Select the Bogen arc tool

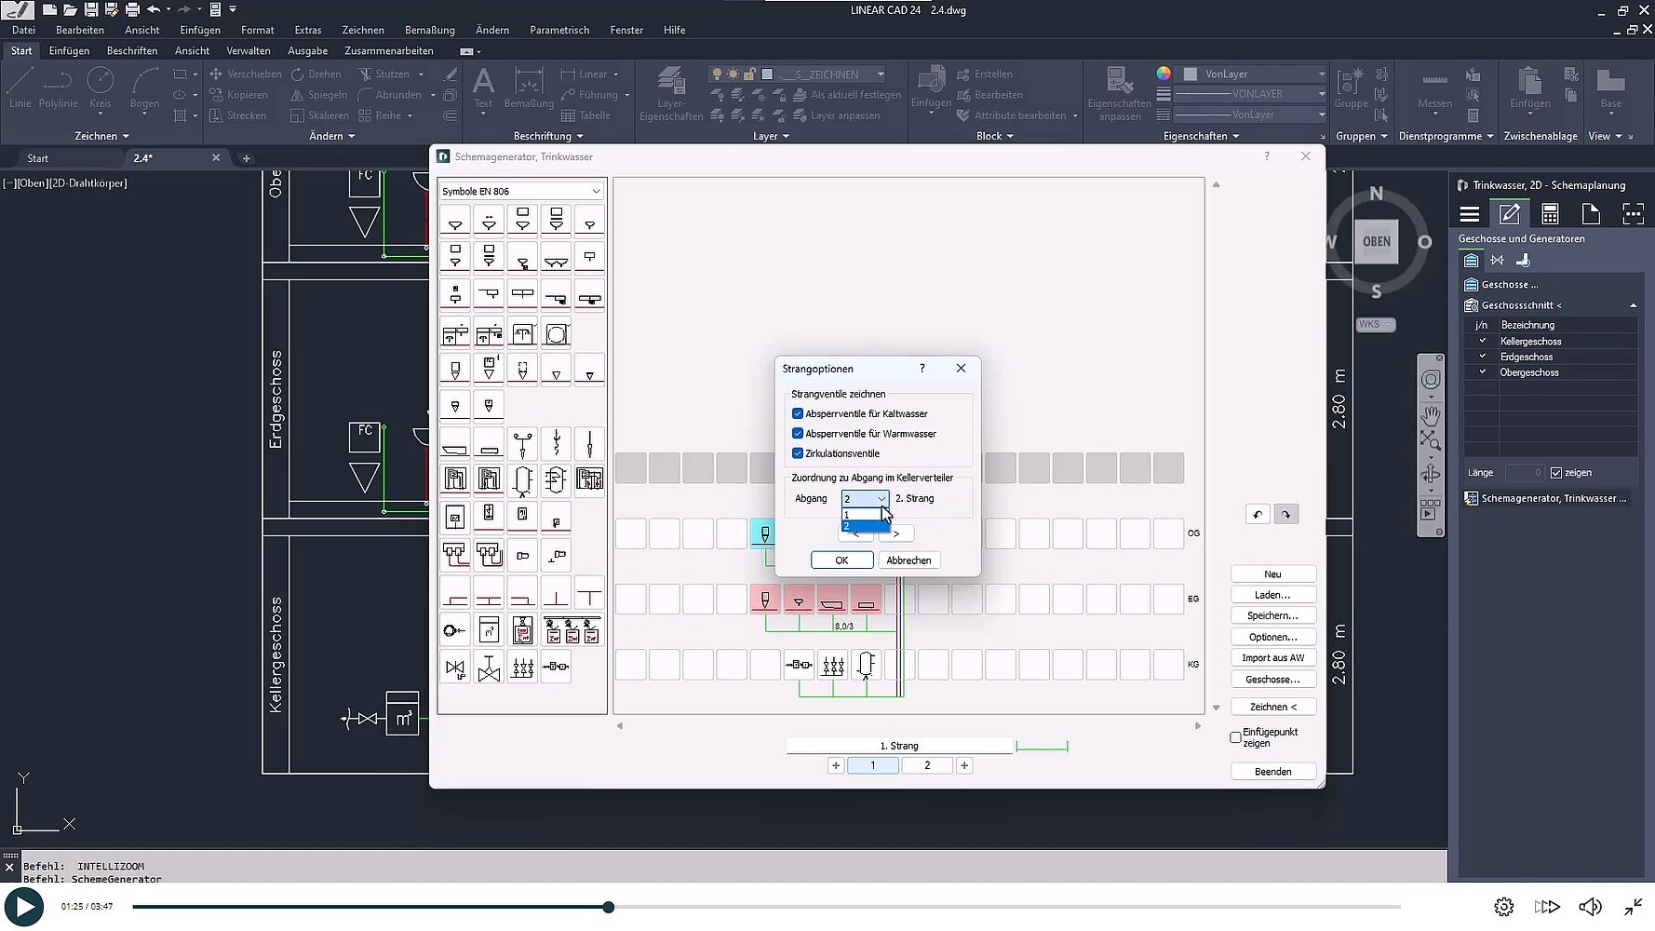(x=144, y=88)
